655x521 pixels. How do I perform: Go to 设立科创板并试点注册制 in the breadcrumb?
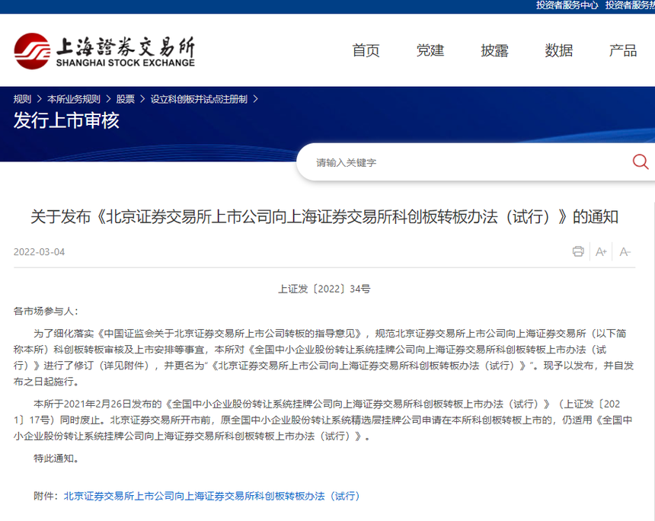click(x=199, y=99)
